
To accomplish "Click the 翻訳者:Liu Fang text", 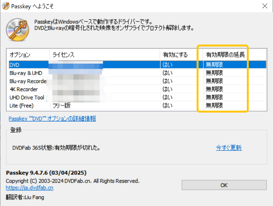I will 25,197.
